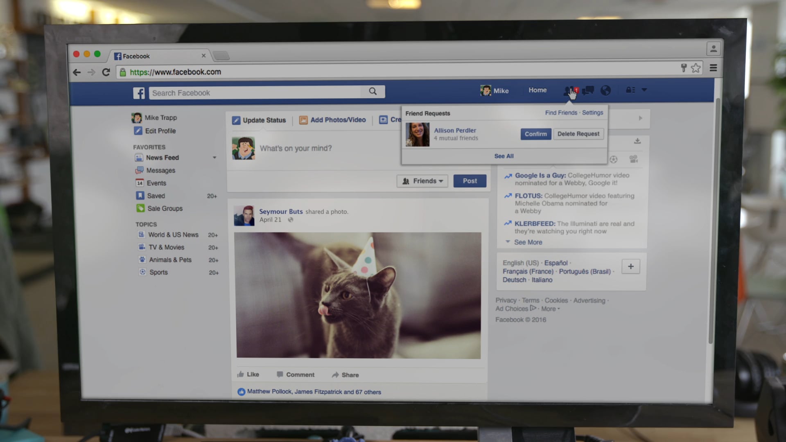Image resolution: width=786 pixels, height=442 pixels.
Task: Click the Share icon under the cat photo
Action: click(x=334, y=374)
